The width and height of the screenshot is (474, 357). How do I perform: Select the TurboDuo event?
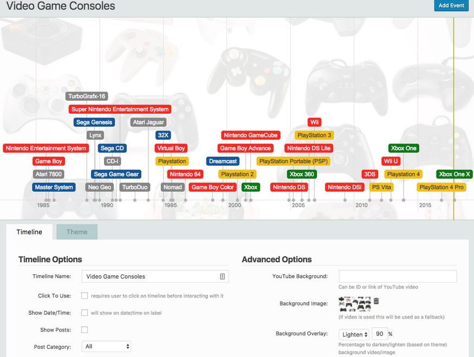click(x=135, y=187)
